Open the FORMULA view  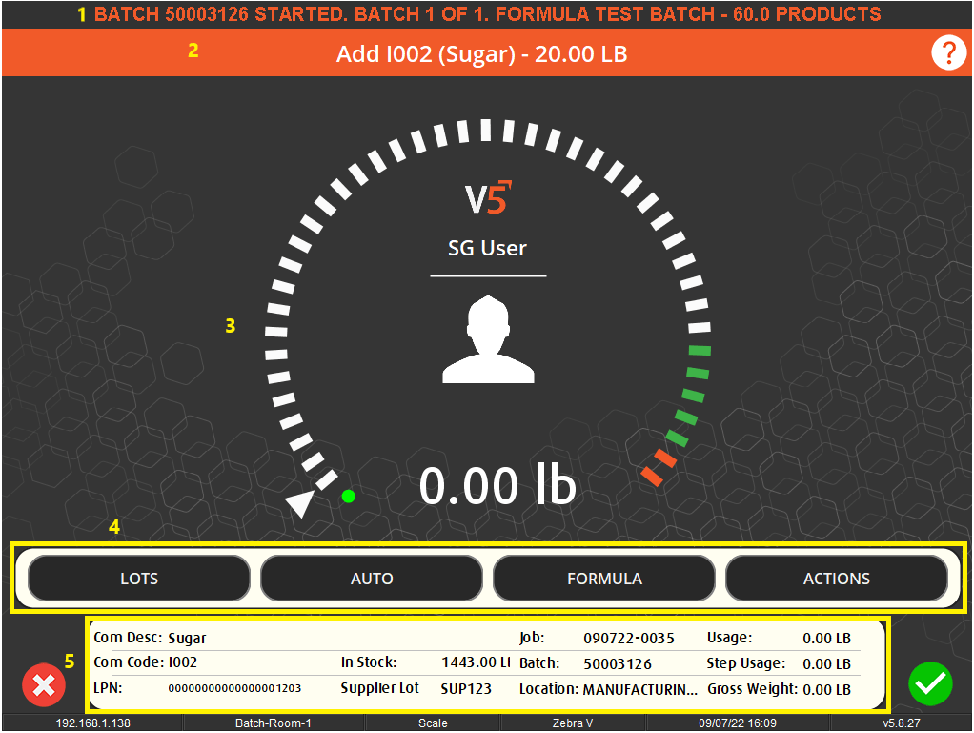coord(604,579)
